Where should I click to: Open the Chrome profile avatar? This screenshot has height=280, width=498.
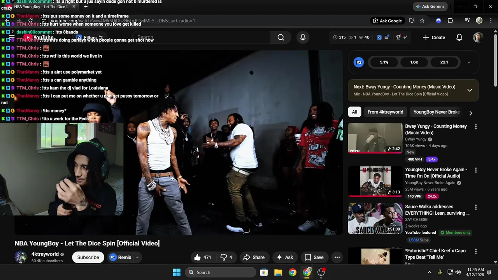point(479,21)
